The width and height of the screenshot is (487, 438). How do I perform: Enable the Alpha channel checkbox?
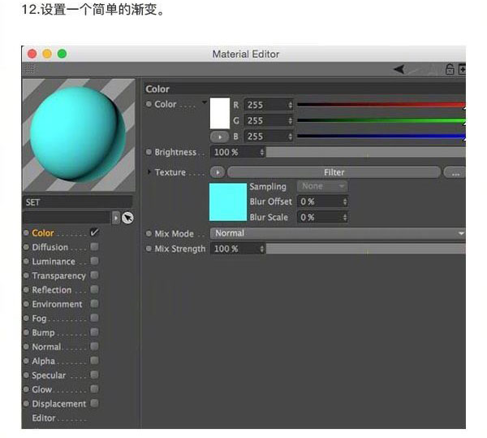[x=94, y=361]
